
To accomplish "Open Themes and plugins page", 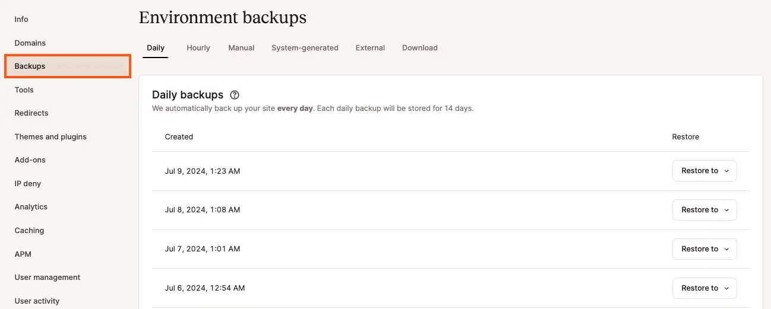I will click(x=50, y=137).
